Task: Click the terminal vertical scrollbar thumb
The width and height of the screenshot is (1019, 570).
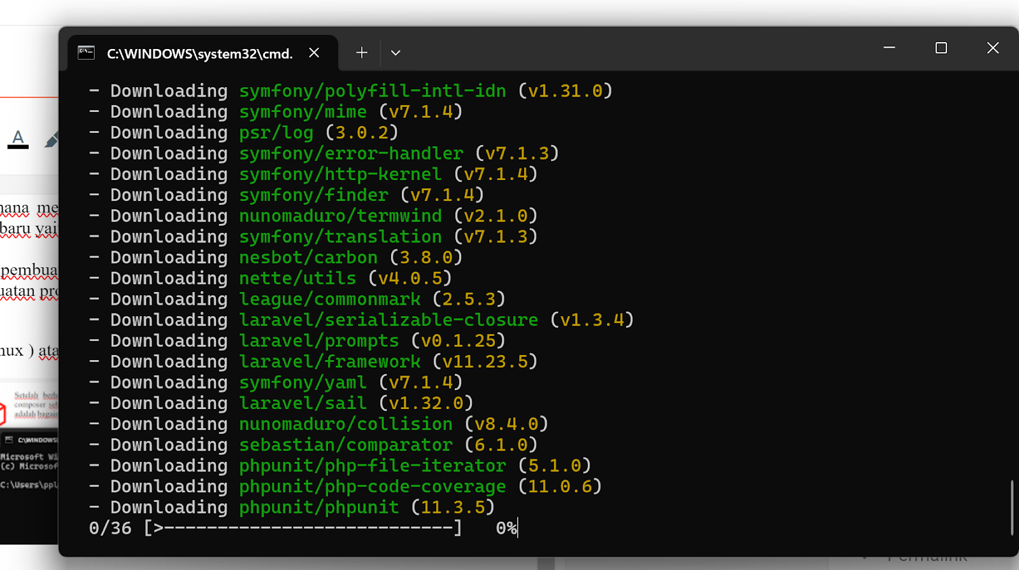Action: (x=1011, y=508)
